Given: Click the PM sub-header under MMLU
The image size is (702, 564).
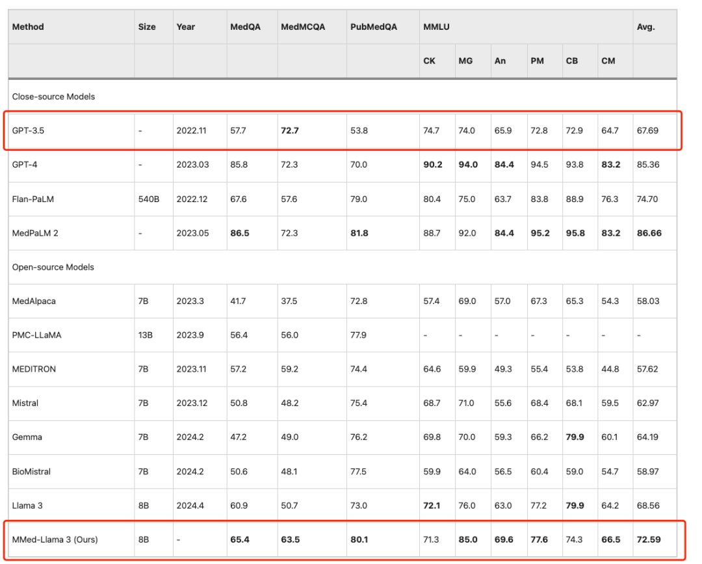Looking at the screenshot, I should click(537, 61).
